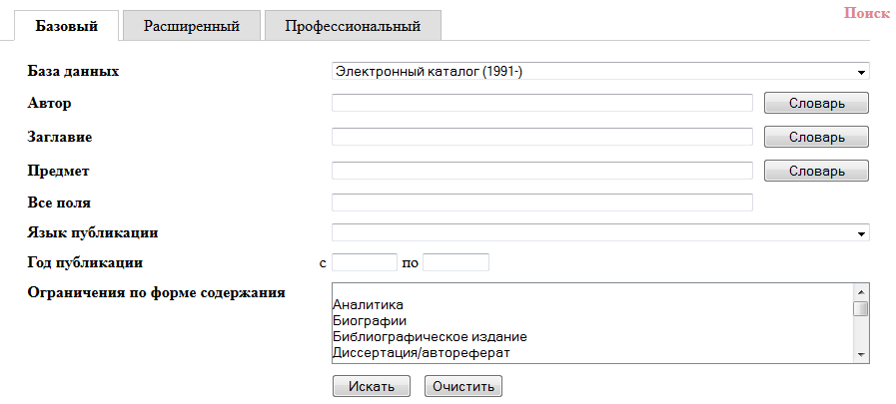Click the Все поля search field
The height and width of the screenshot is (404, 896).
pos(541,203)
